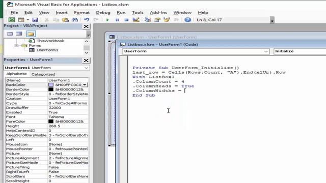326x183 pixels.
Task: Click the Insert UserForm toolbar icon
Action: pos(21,20)
